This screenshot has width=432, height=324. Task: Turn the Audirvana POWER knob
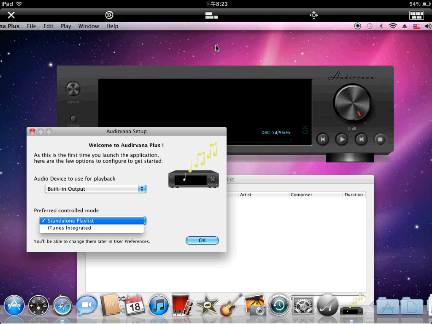click(x=73, y=89)
